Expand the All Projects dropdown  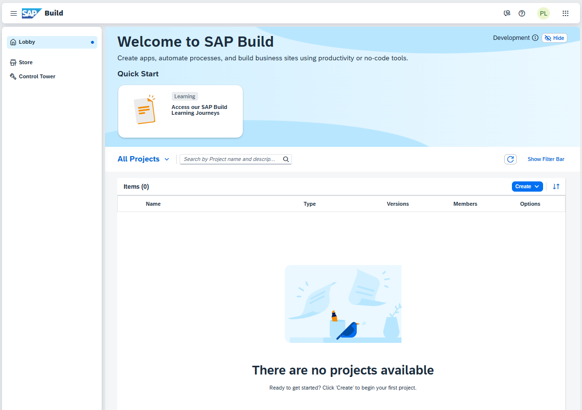coord(143,159)
